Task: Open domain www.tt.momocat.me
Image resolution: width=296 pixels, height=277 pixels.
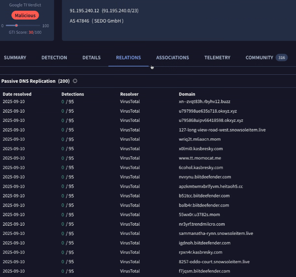Action: click(200, 158)
